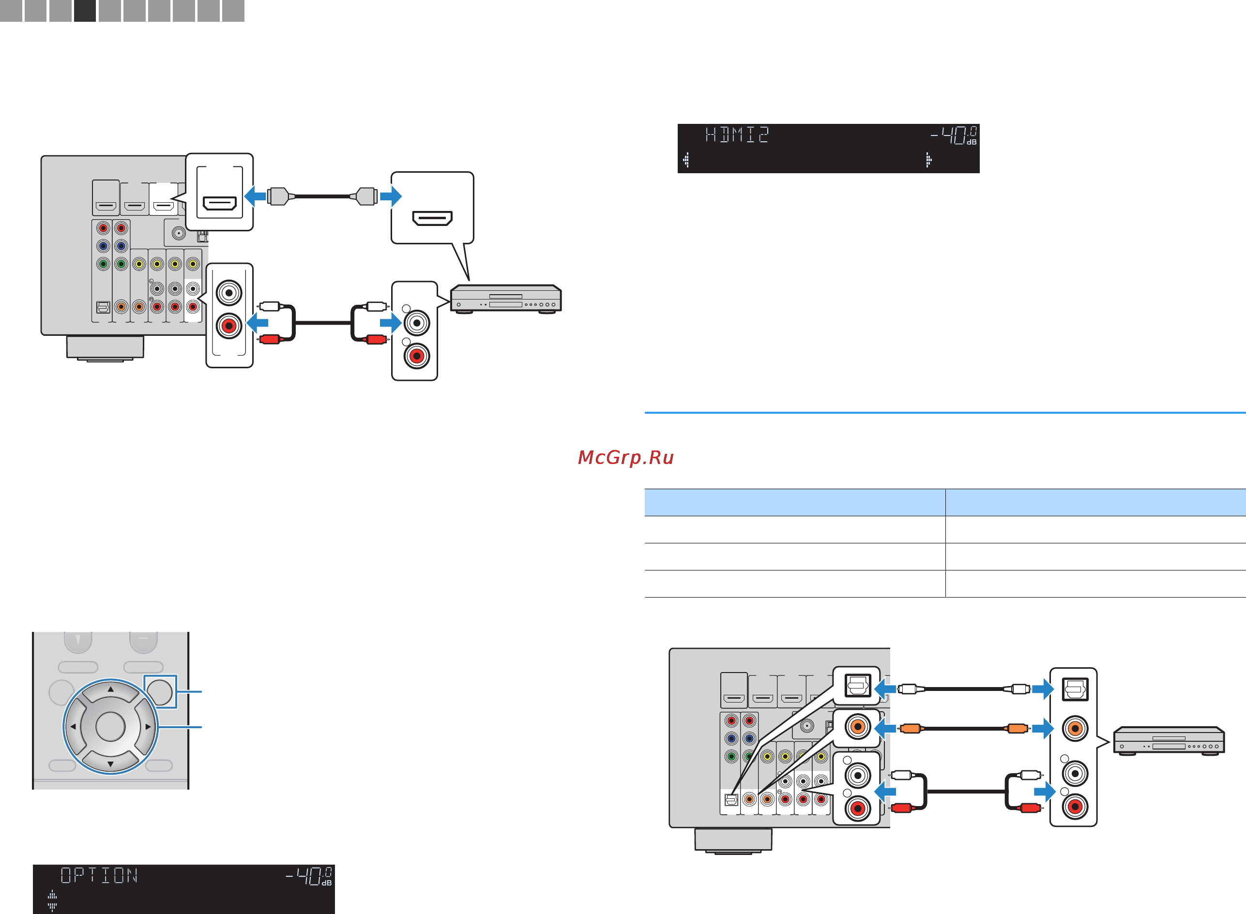Viewport: 1246px width, 914px height.
Task: Click the red RCA jack in the receiver callout of the optical diagram
Action: click(857, 809)
